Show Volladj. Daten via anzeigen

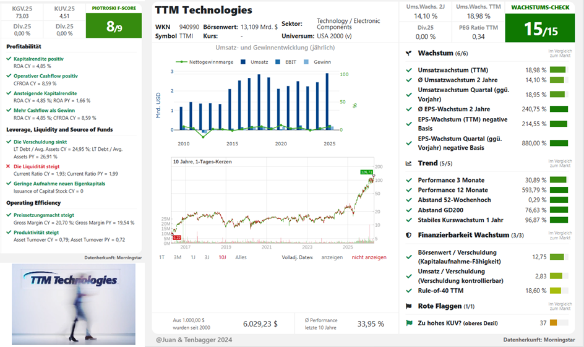pos(332,257)
